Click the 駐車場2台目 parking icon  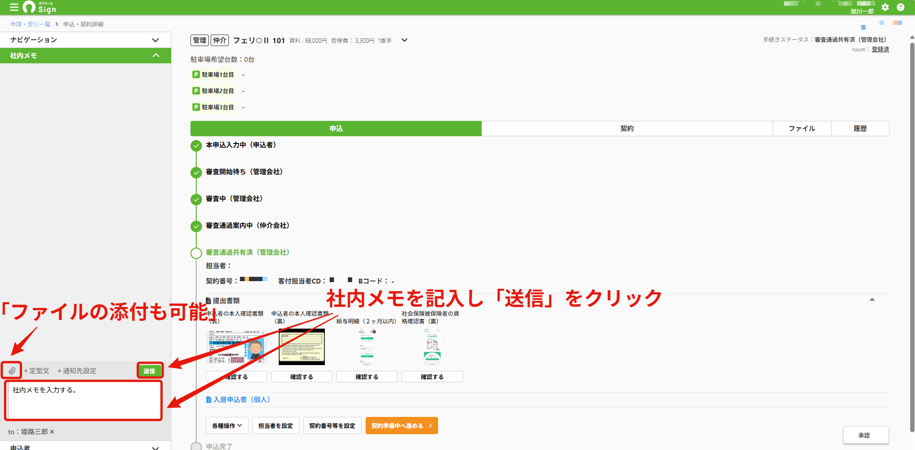pos(196,91)
